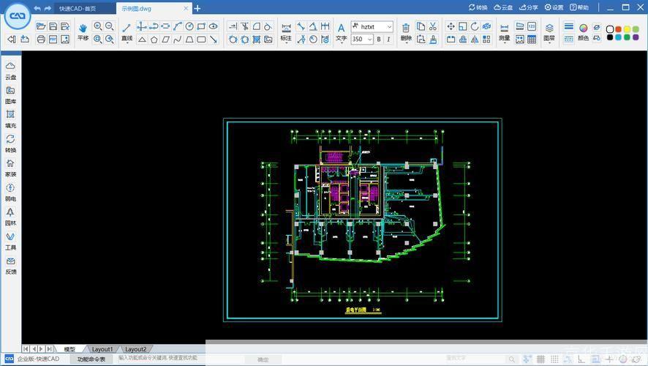Image resolution: width=648 pixels, height=366 pixels.
Task: Select the Trapezoid shape tool
Action: coord(189,40)
